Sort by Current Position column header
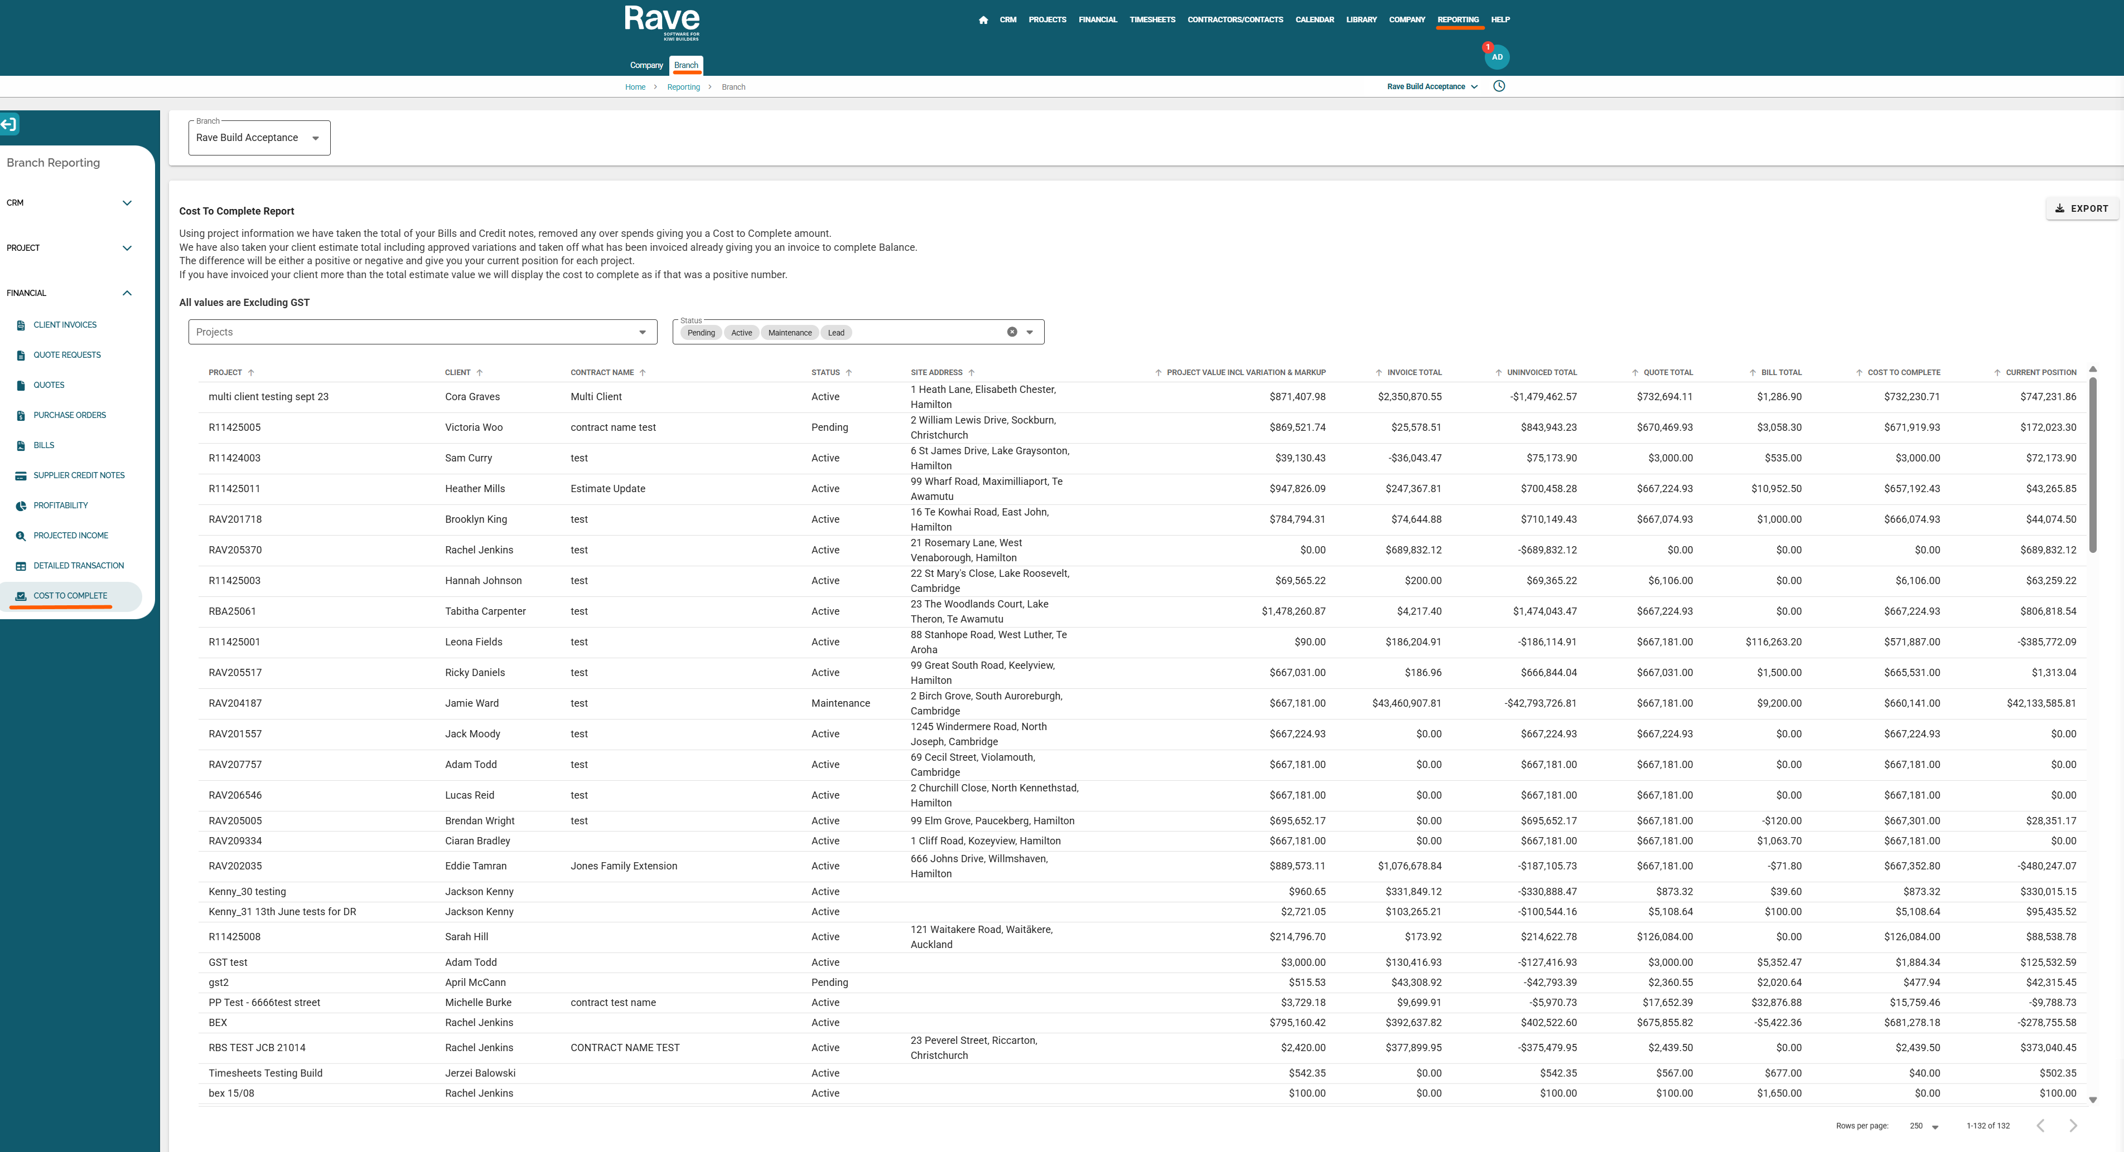This screenshot has height=1152, width=2124. tap(2040, 372)
